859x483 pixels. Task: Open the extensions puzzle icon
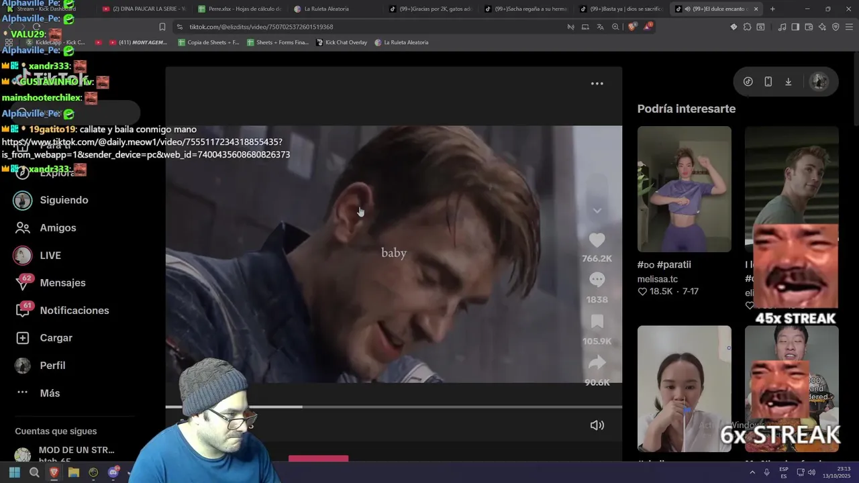click(x=747, y=27)
